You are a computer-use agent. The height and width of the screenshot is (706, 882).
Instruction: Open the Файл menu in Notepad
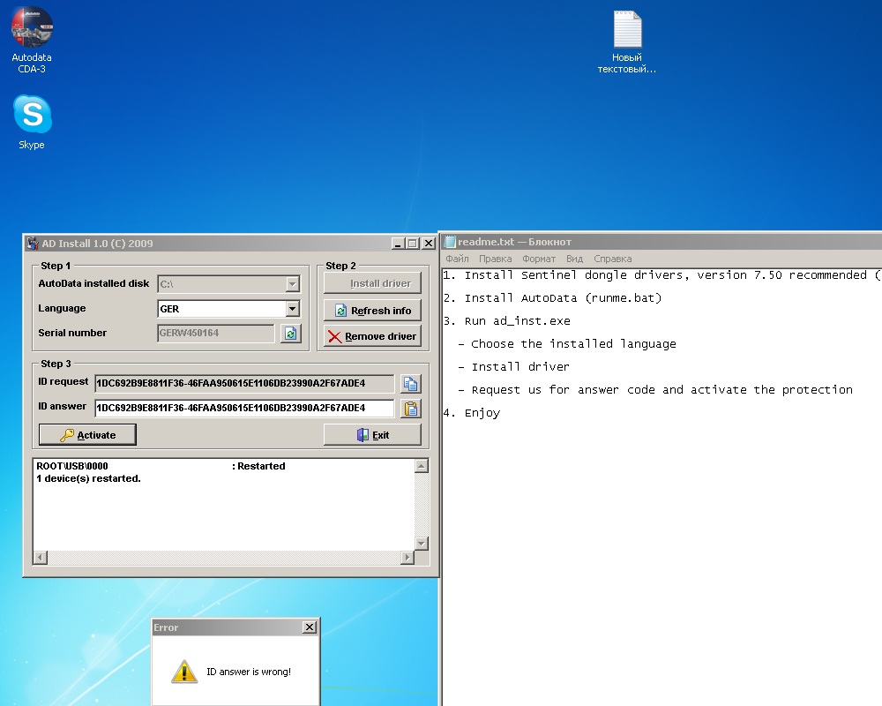pyautogui.click(x=457, y=259)
